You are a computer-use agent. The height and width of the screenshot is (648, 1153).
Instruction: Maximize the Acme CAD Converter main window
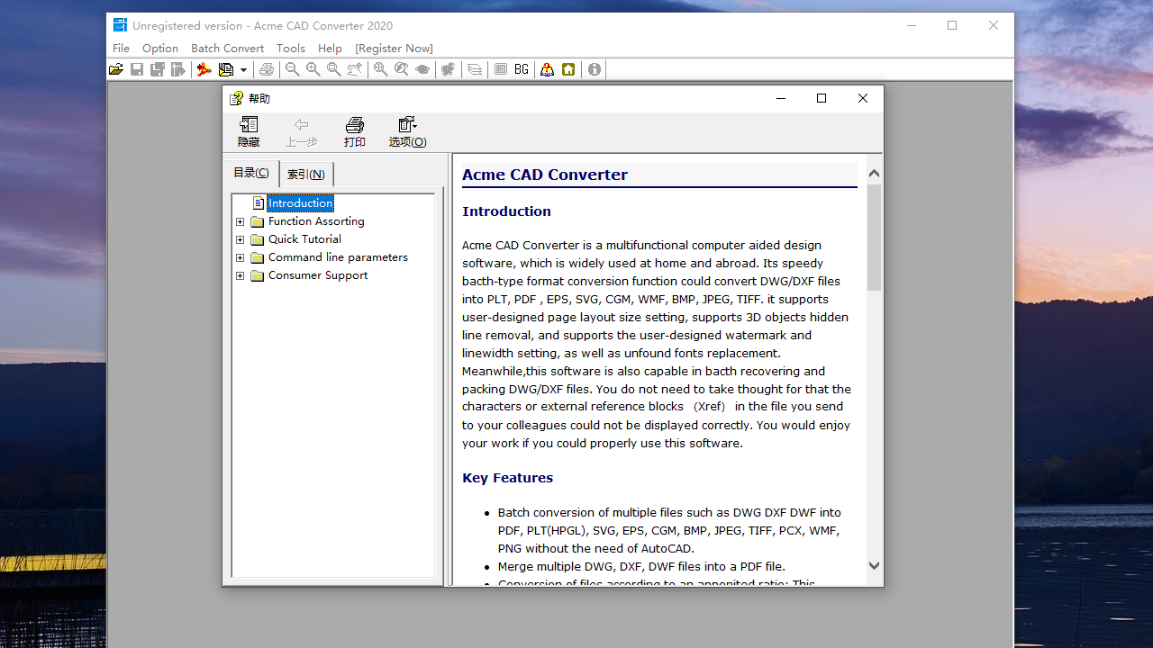coord(952,25)
